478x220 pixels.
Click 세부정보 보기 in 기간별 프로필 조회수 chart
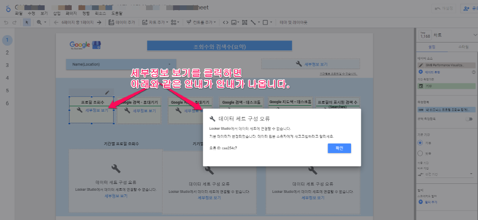coord(116,196)
